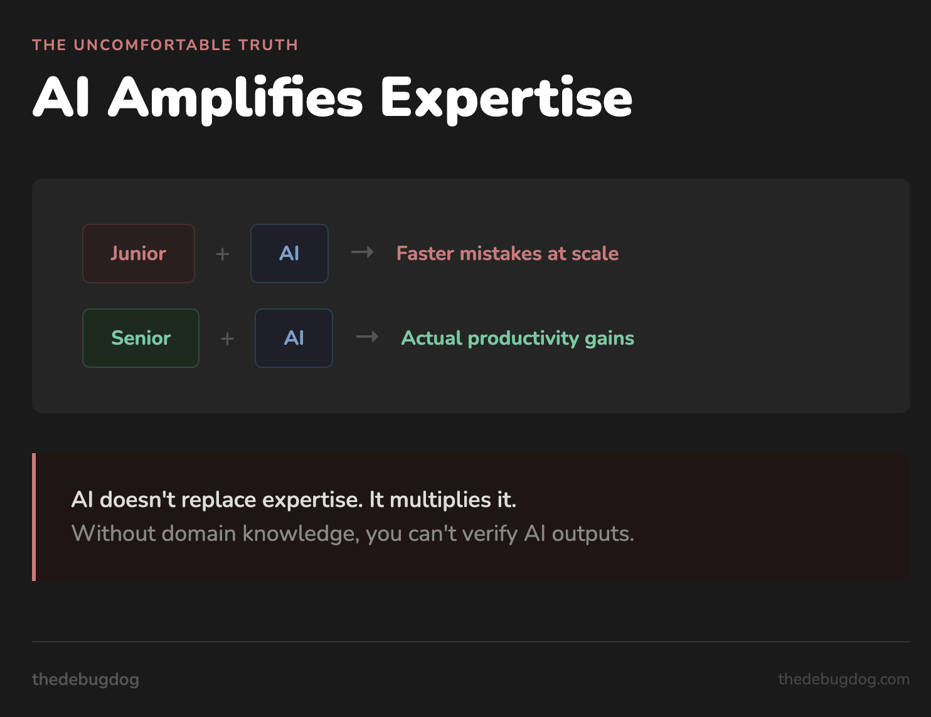This screenshot has height=717, width=931.
Task: Click It multiplies it phrase
Action: pos(443,500)
